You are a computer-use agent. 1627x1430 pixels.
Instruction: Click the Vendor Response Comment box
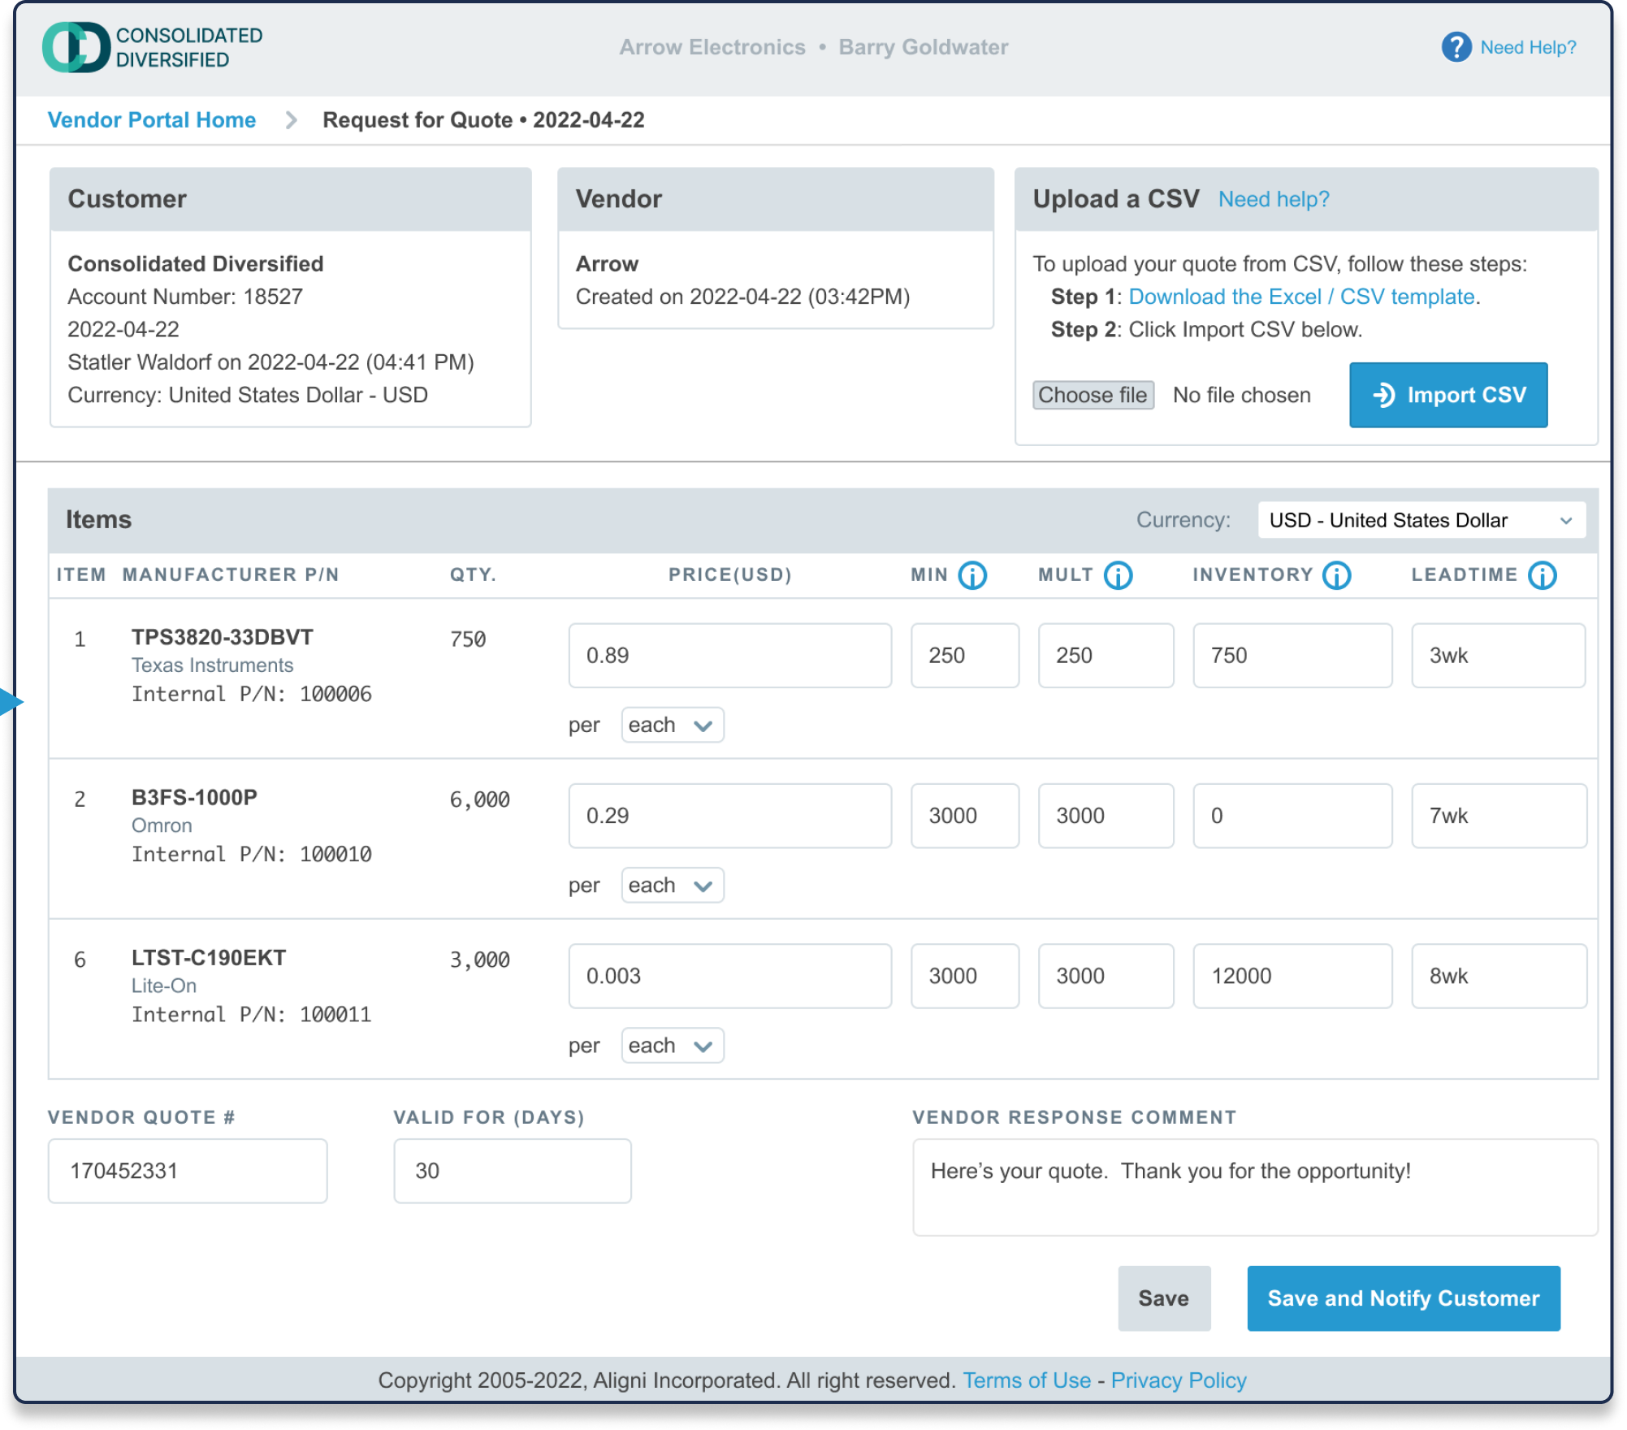(1254, 1186)
